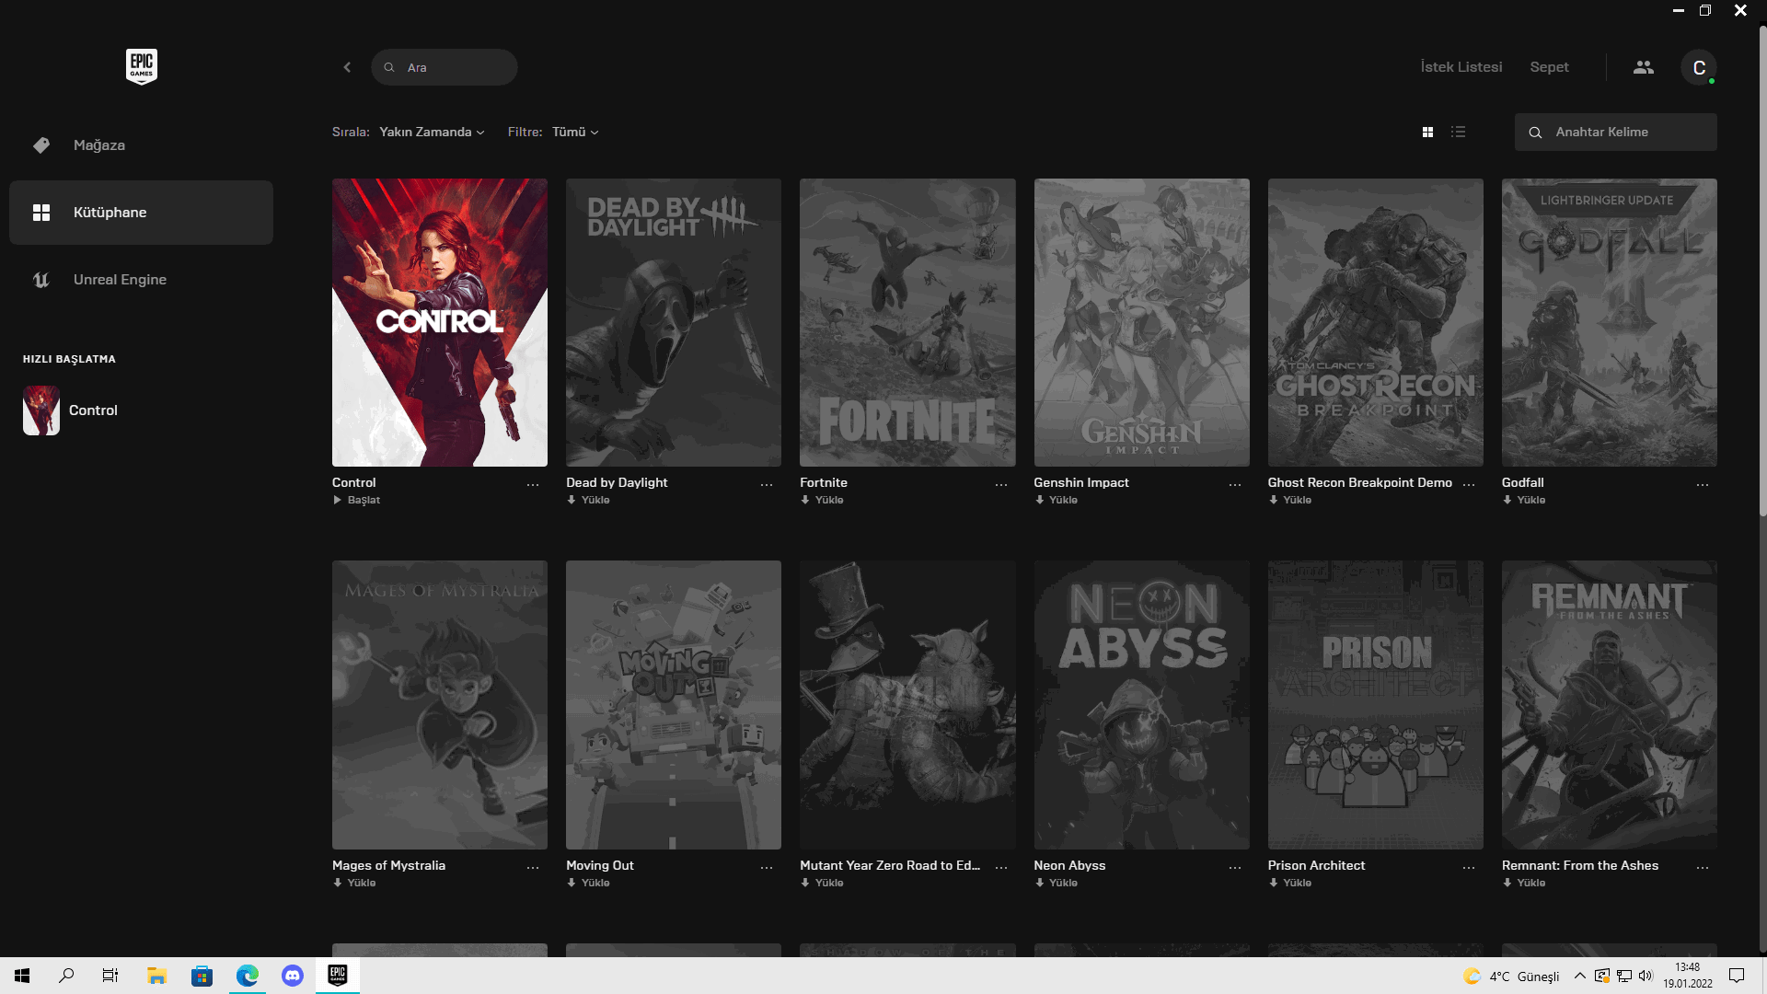Install Godfall via Yükle
This screenshot has width=1767, height=994.
coord(1524,501)
